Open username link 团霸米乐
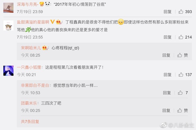Image resolution: width=196 pixels, height=130 pixels. click(x=29, y=103)
